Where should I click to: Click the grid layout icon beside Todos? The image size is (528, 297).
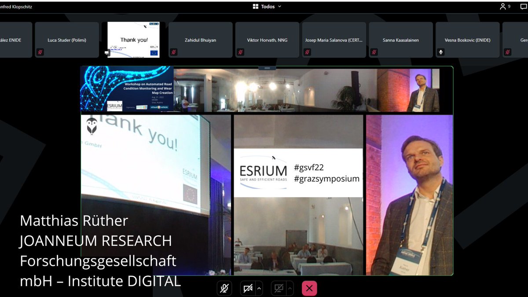255,7
